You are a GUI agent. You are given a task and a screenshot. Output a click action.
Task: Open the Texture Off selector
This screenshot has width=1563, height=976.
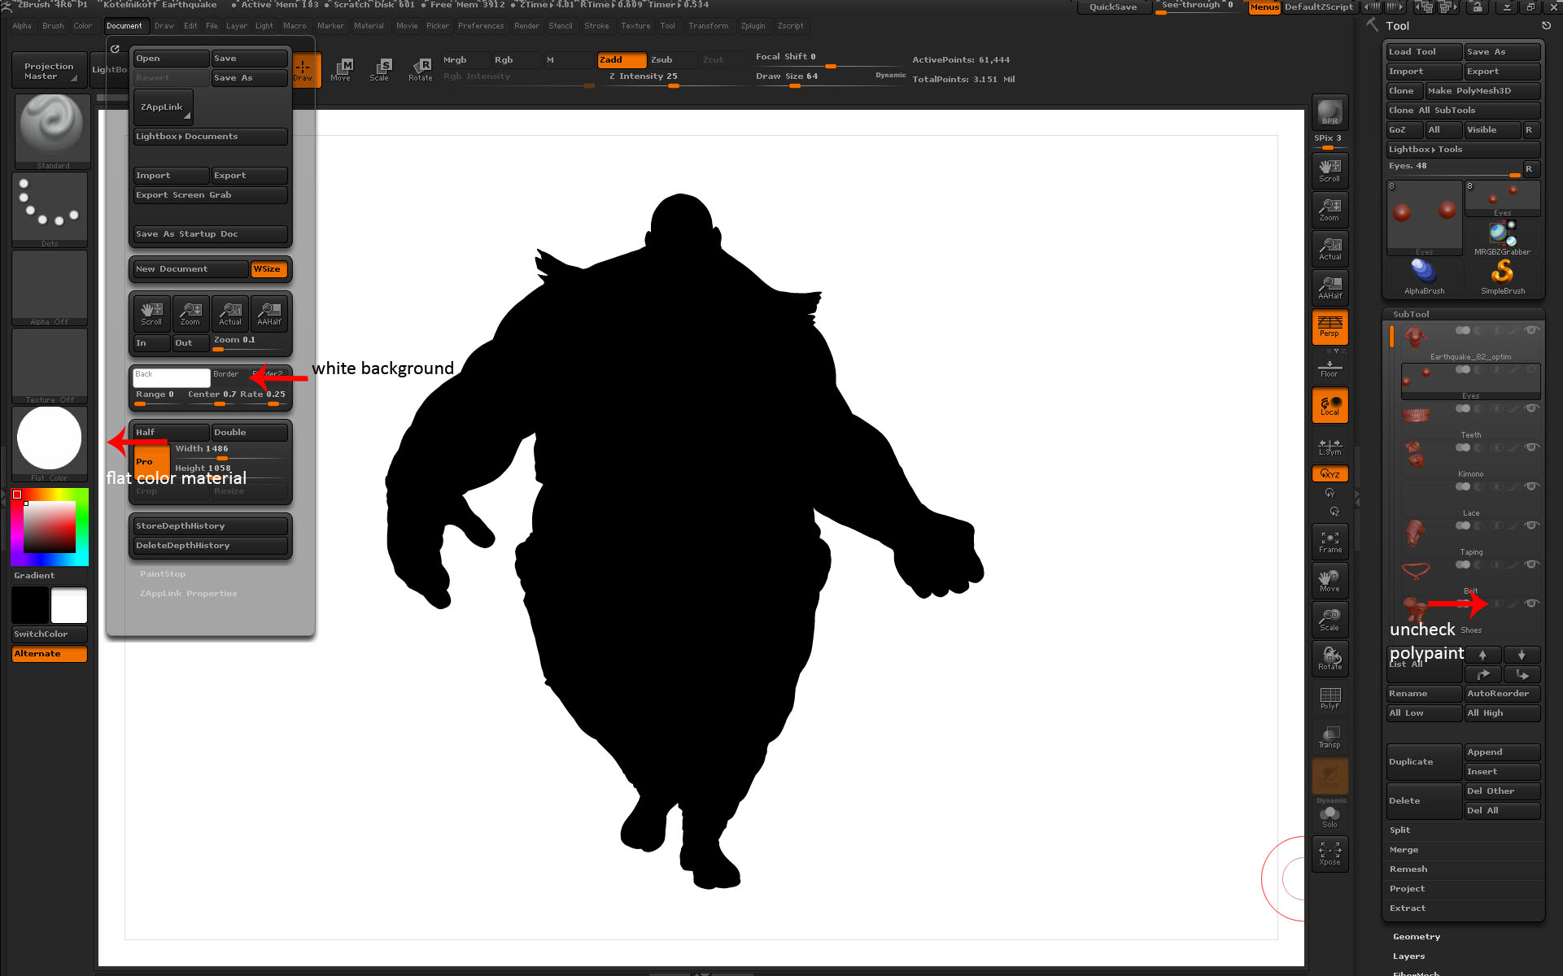click(50, 365)
